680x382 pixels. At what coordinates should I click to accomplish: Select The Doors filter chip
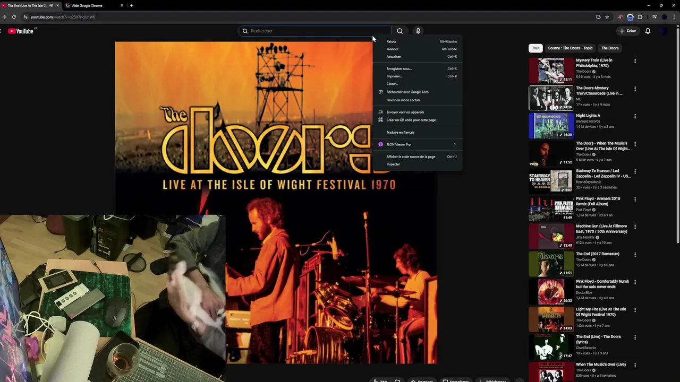click(x=610, y=48)
